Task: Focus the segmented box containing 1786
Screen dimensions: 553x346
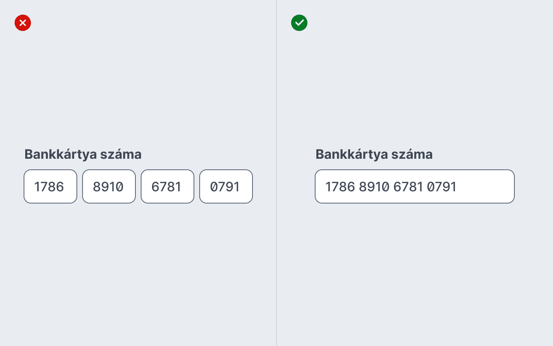Action: (50, 186)
